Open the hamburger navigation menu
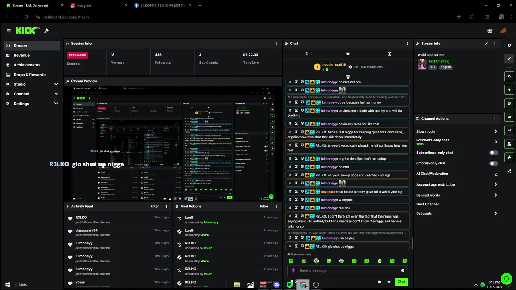This screenshot has height=290, width=516. 8,31
